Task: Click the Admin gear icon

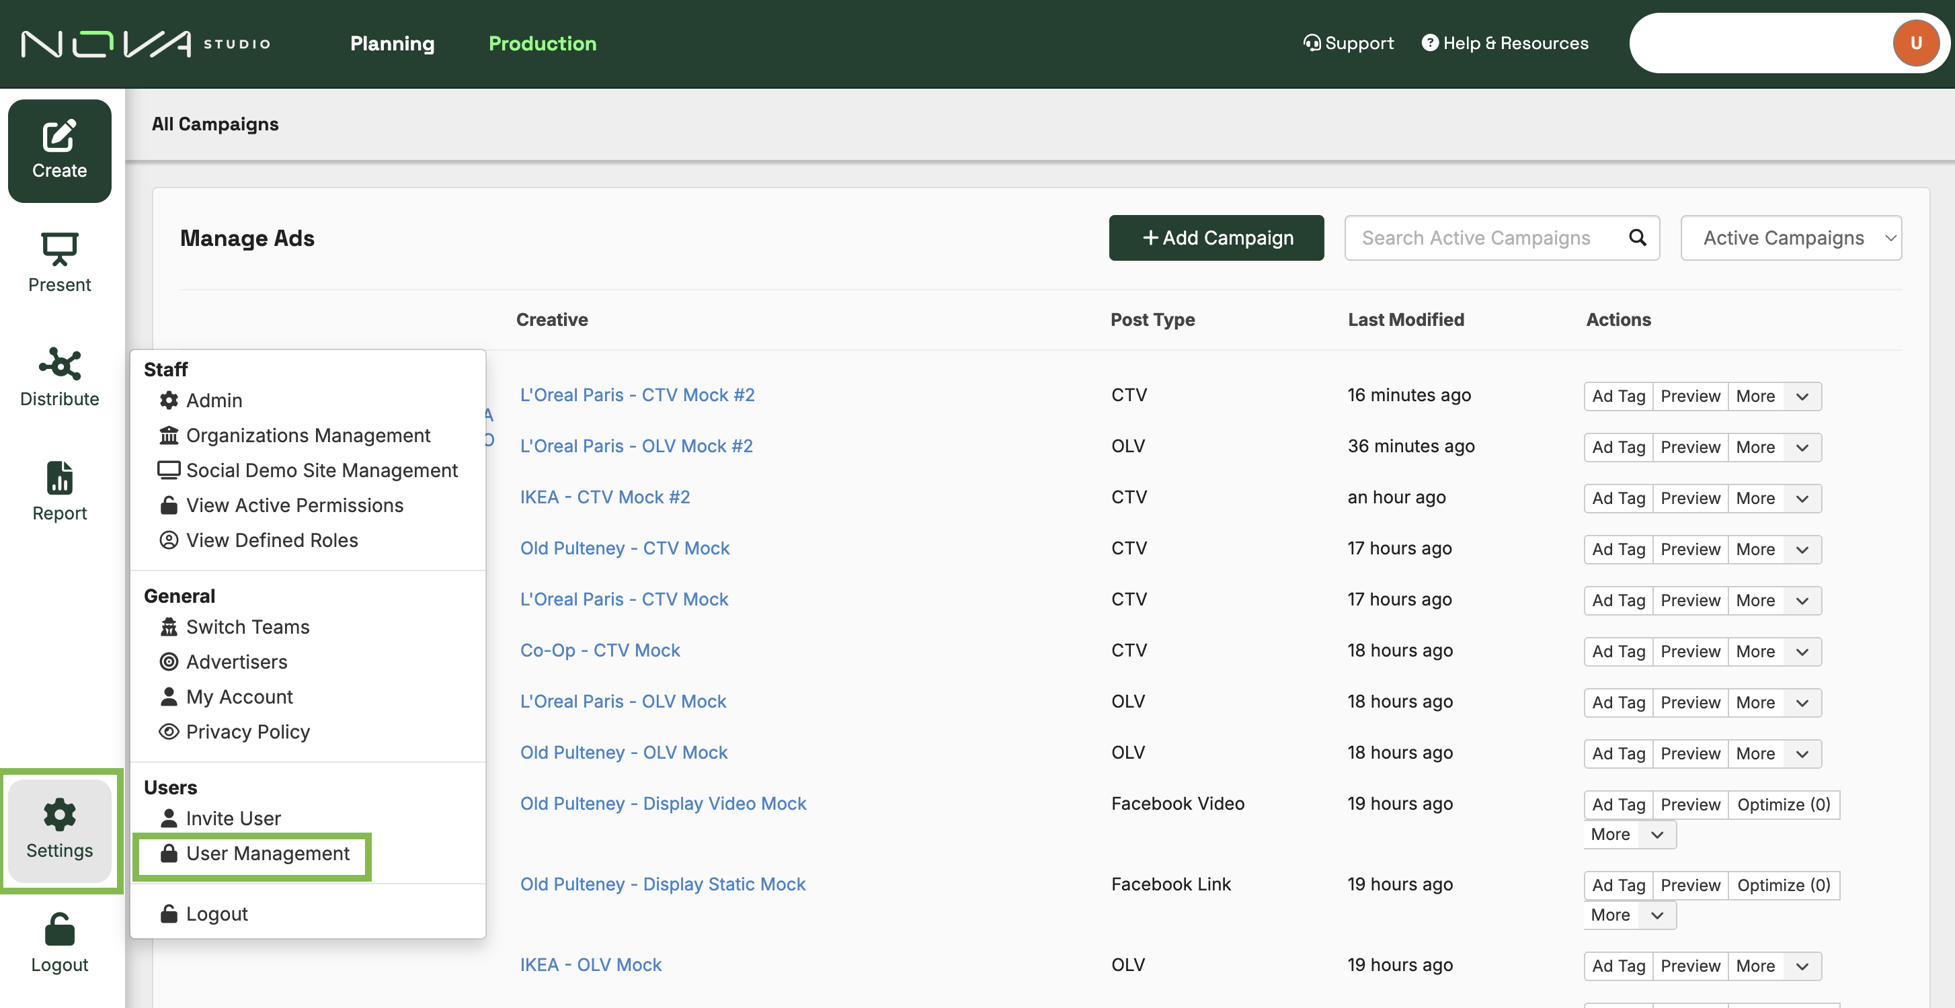Action: (169, 400)
